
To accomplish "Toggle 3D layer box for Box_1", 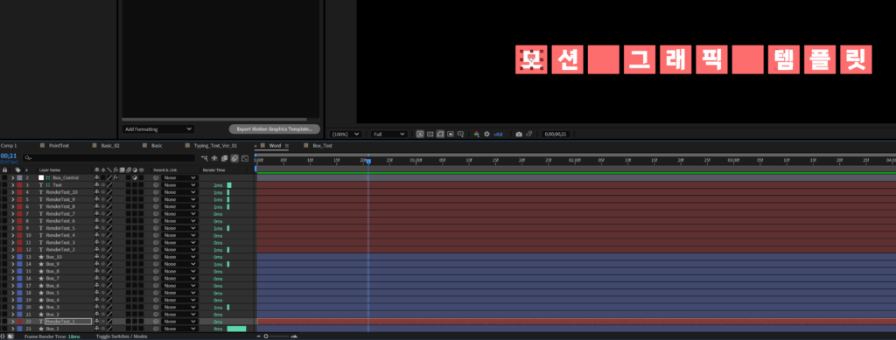I will tap(141, 330).
